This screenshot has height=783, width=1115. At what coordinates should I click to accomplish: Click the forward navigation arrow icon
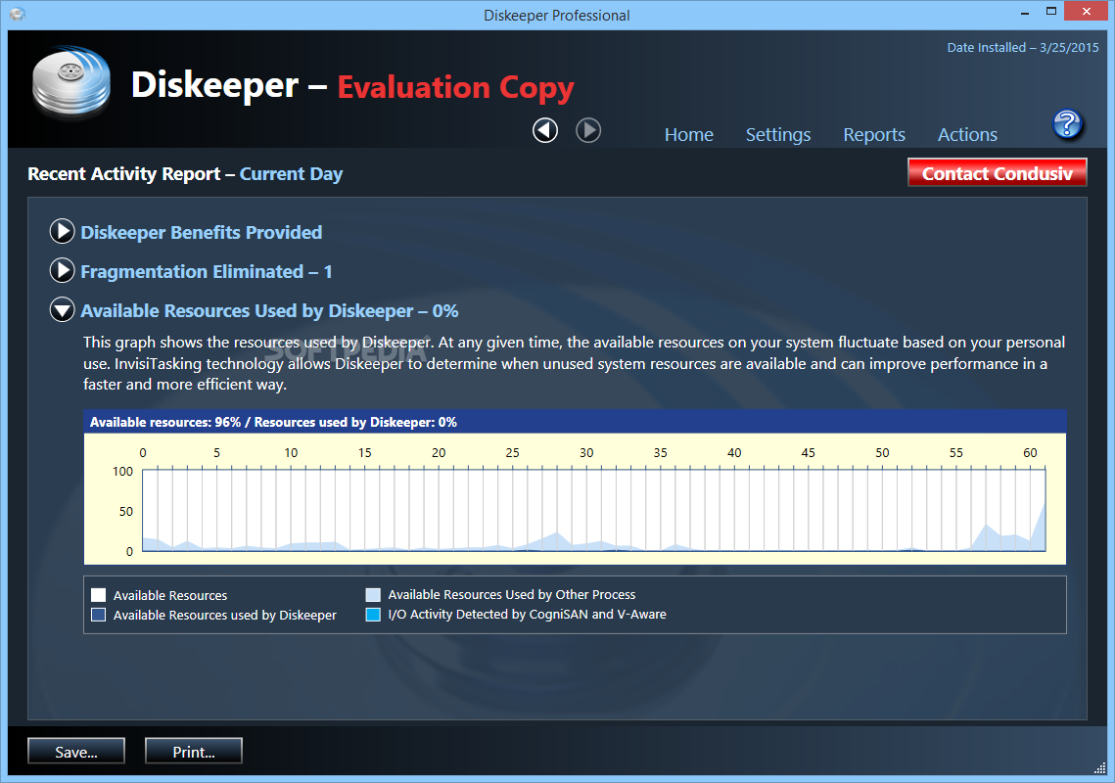click(x=588, y=130)
